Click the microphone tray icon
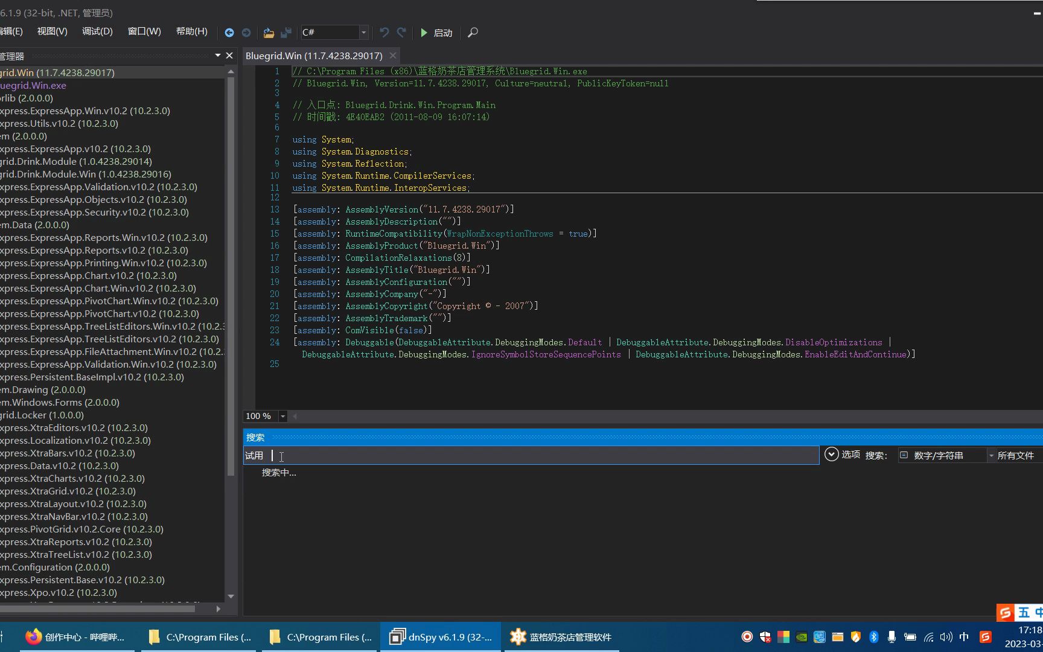The width and height of the screenshot is (1043, 652). pyautogui.click(x=891, y=637)
